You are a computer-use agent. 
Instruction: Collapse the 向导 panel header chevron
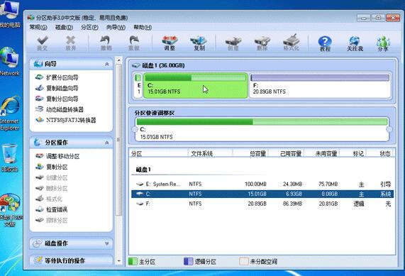106,64
